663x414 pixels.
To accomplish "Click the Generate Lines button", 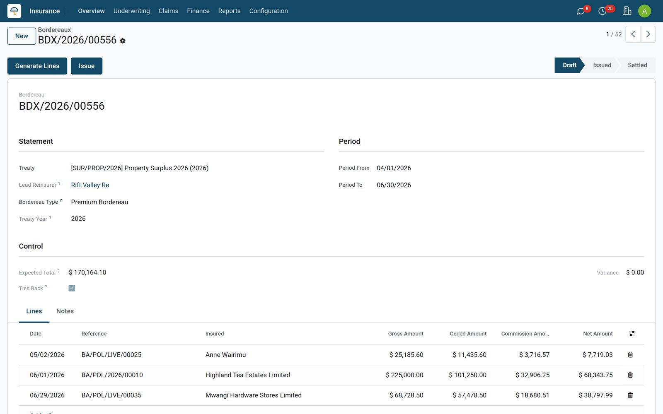I will (37, 66).
